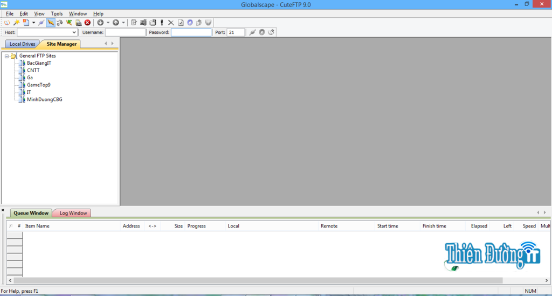Click the Upload arrow icon in toolbar
The height and width of the screenshot is (296, 552).
[116, 23]
